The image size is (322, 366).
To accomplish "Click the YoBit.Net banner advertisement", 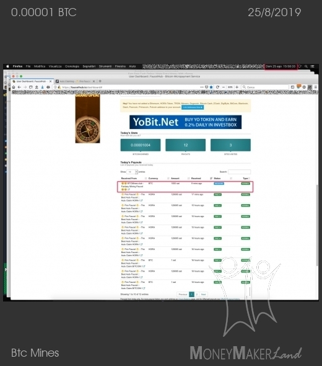I will [x=186, y=122].
